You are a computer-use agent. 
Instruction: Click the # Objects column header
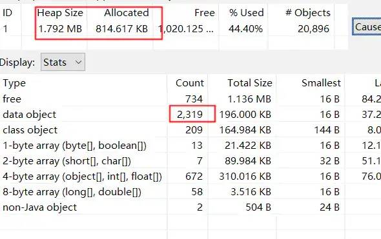(x=308, y=13)
